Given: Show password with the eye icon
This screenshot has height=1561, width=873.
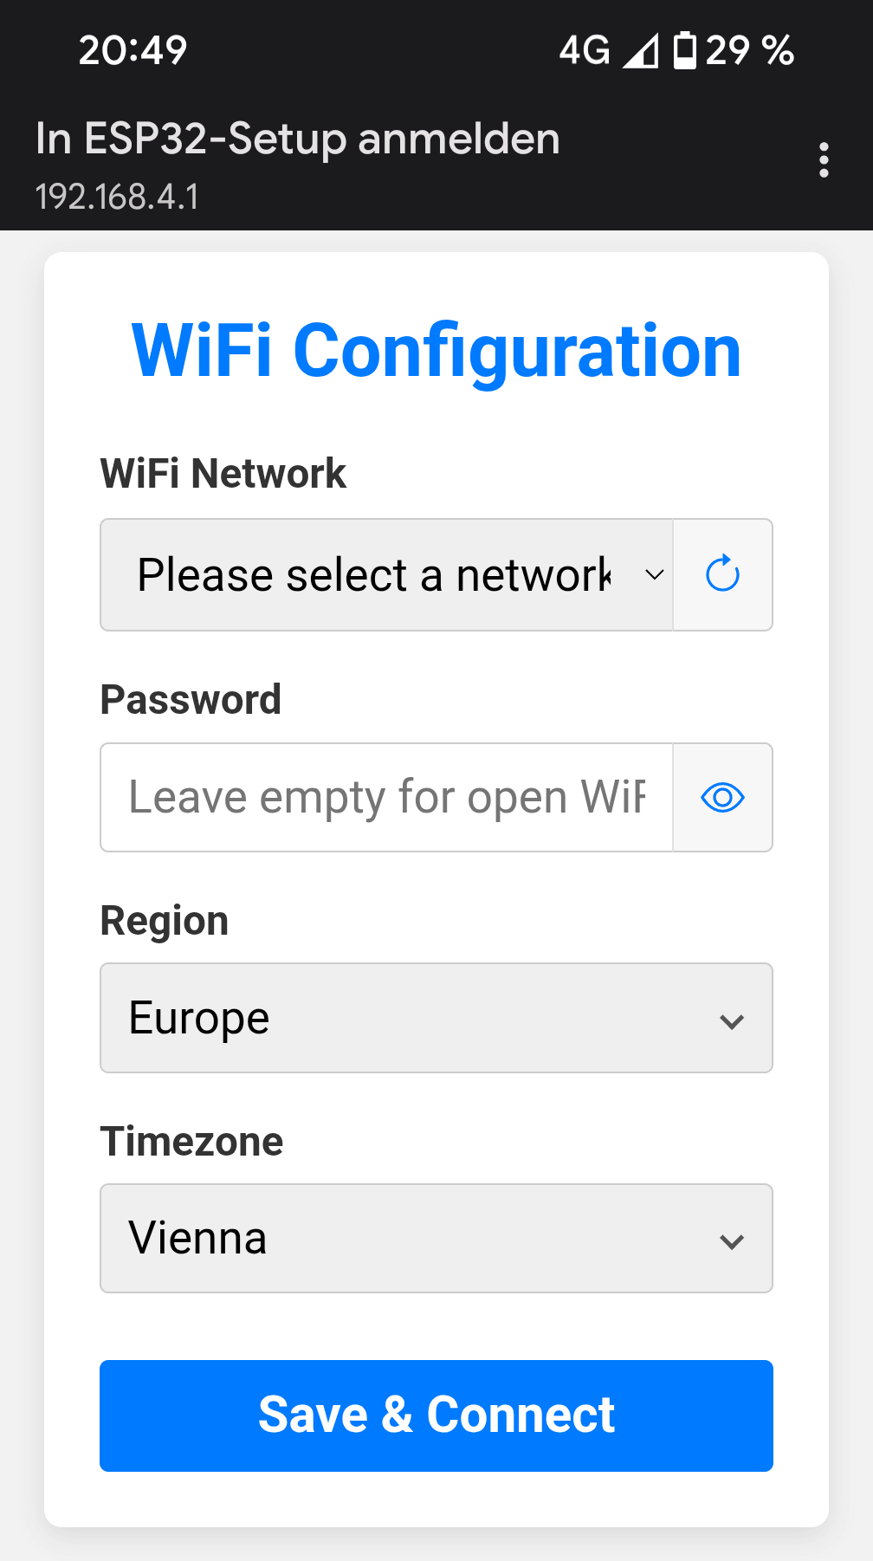Looking at the screenshot, I should pos(722,797).
